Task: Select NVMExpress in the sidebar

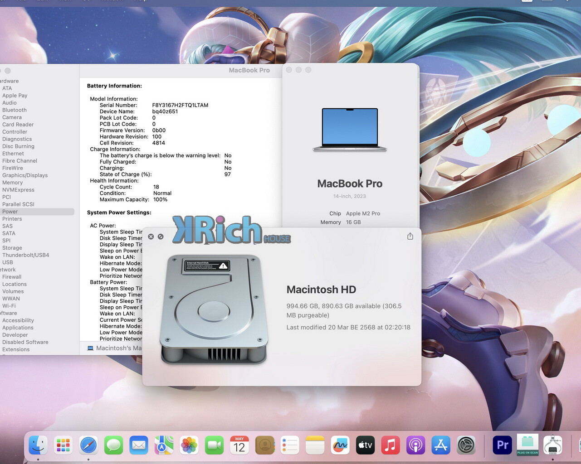Action: click(18, 190)
